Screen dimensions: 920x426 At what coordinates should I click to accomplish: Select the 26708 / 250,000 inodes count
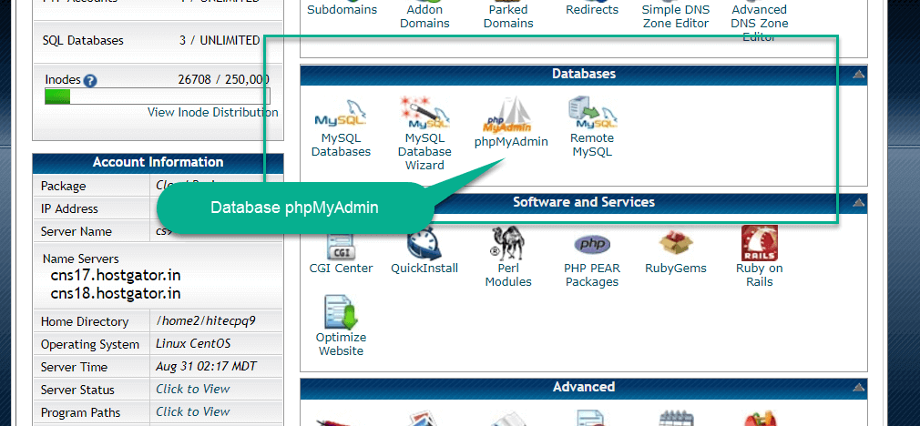tap(224, 80)
